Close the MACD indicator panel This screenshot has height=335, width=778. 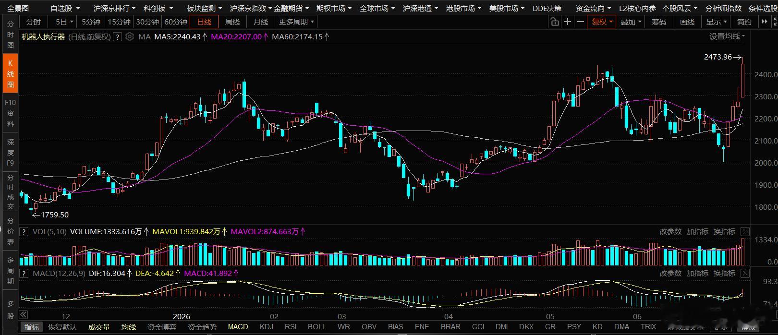[x=745, y=274]
